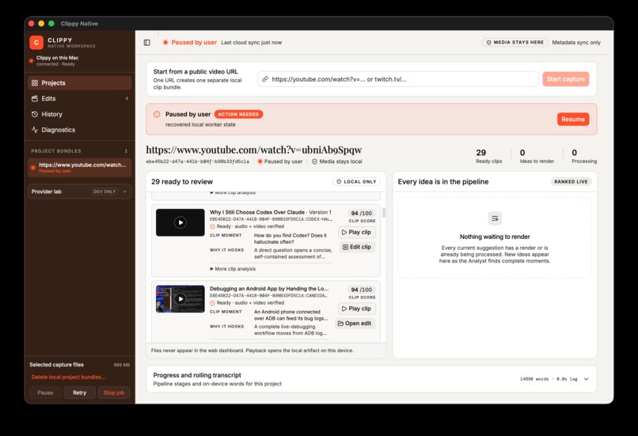Click the shield icon in LOCAL ONLY badge

tap(339, 182)
